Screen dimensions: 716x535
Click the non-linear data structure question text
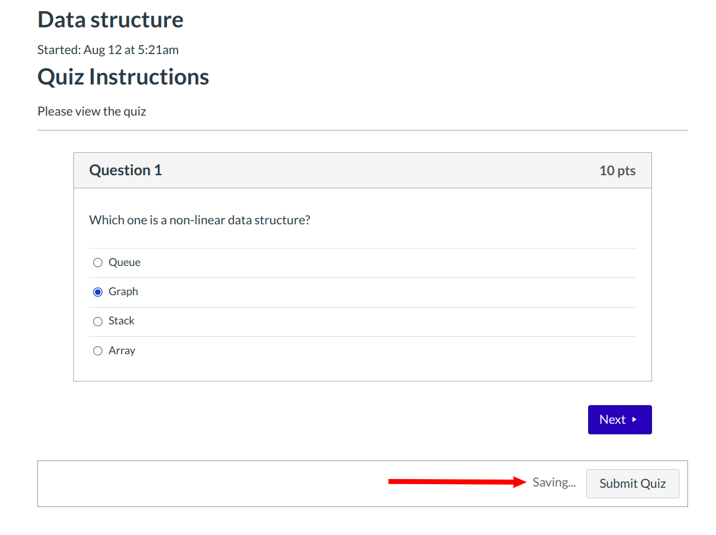[199, 221]
